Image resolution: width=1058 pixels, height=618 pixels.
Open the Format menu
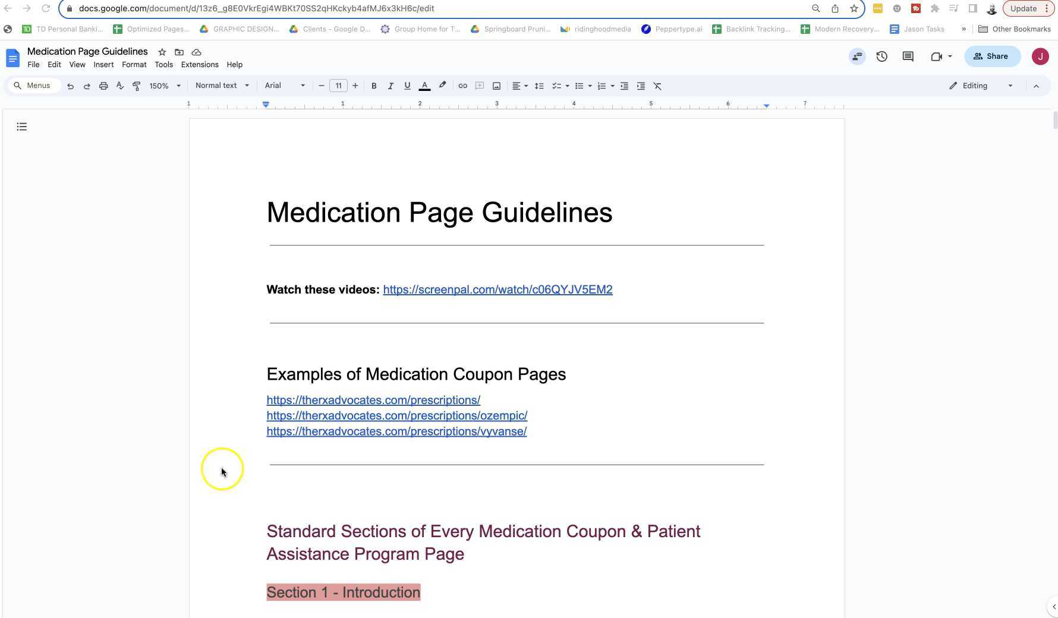click(x=134, y=64)
